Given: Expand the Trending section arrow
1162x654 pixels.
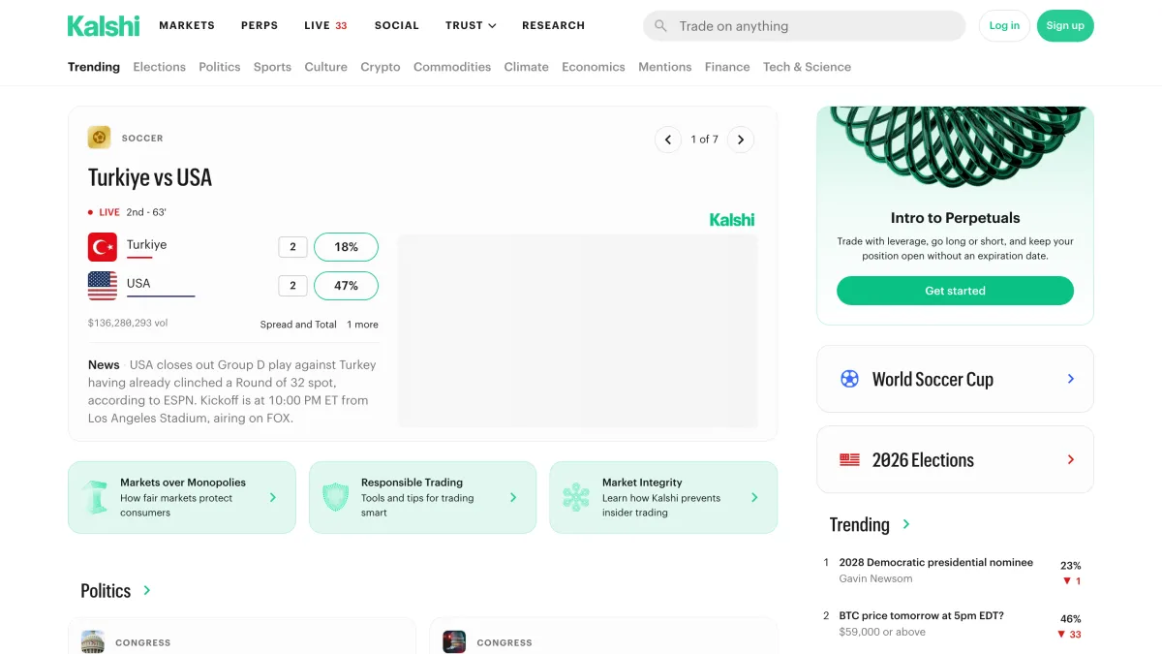Looking at the screenshot, I should pos(906,524).
